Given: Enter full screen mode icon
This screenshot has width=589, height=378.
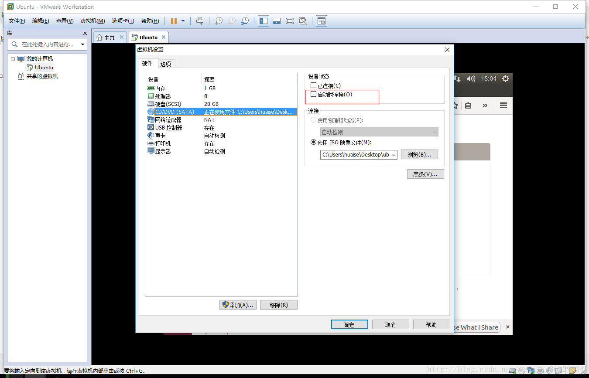Looking at the screenshot, I should click(x=290, y=21).
